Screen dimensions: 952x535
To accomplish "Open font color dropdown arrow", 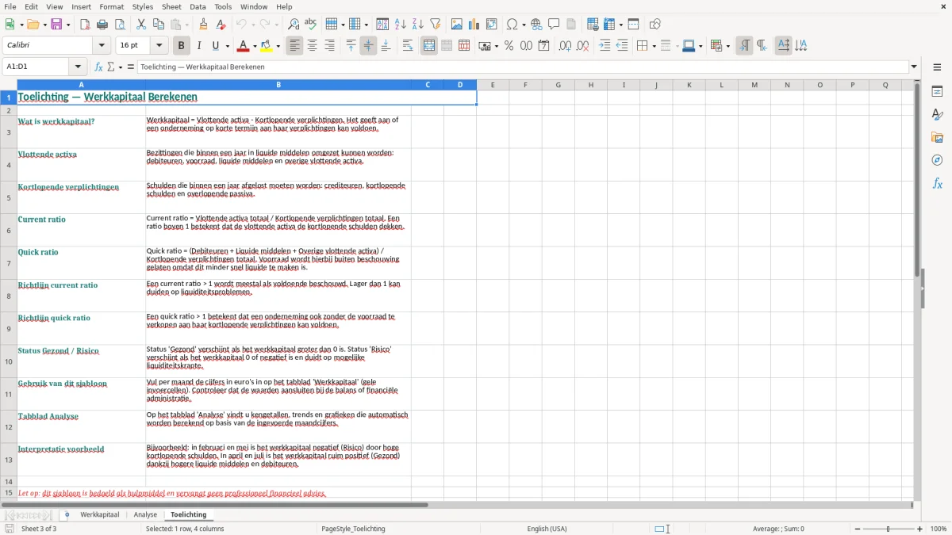I will coord(256,46).
